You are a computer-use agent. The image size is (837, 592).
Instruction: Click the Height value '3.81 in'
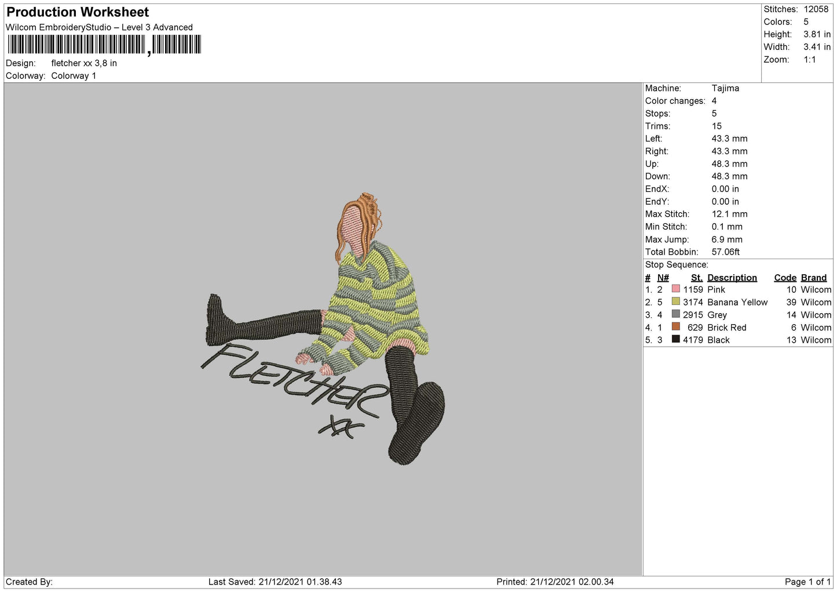[x=817, y=34]
